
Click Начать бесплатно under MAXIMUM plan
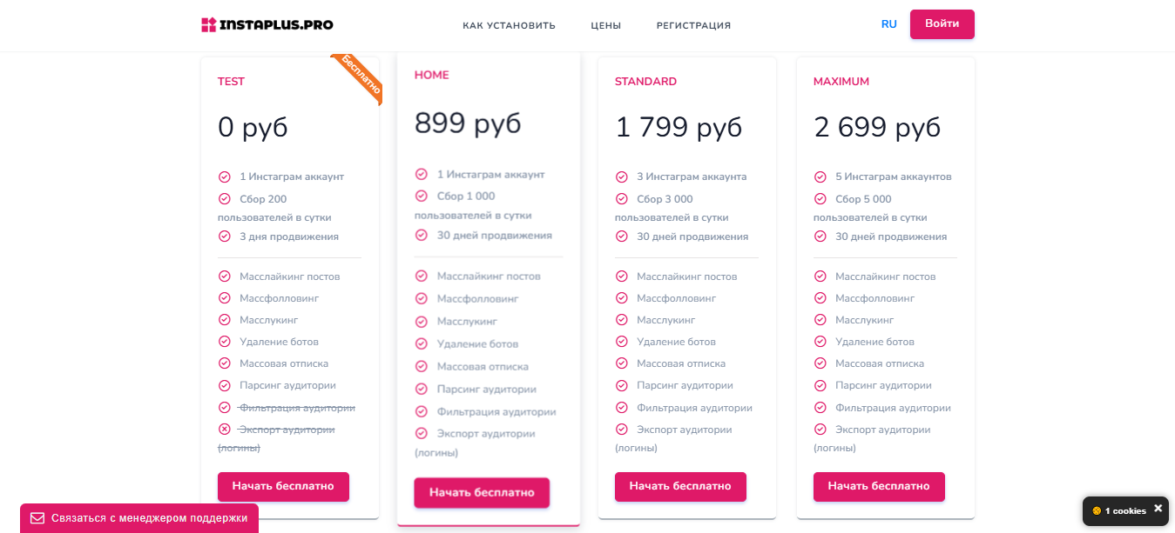click(879, 487)
